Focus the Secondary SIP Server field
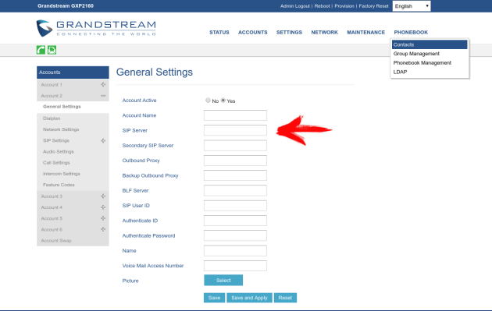Image resolution: width=492 pixels, height=311 pixels. point(235,145)
